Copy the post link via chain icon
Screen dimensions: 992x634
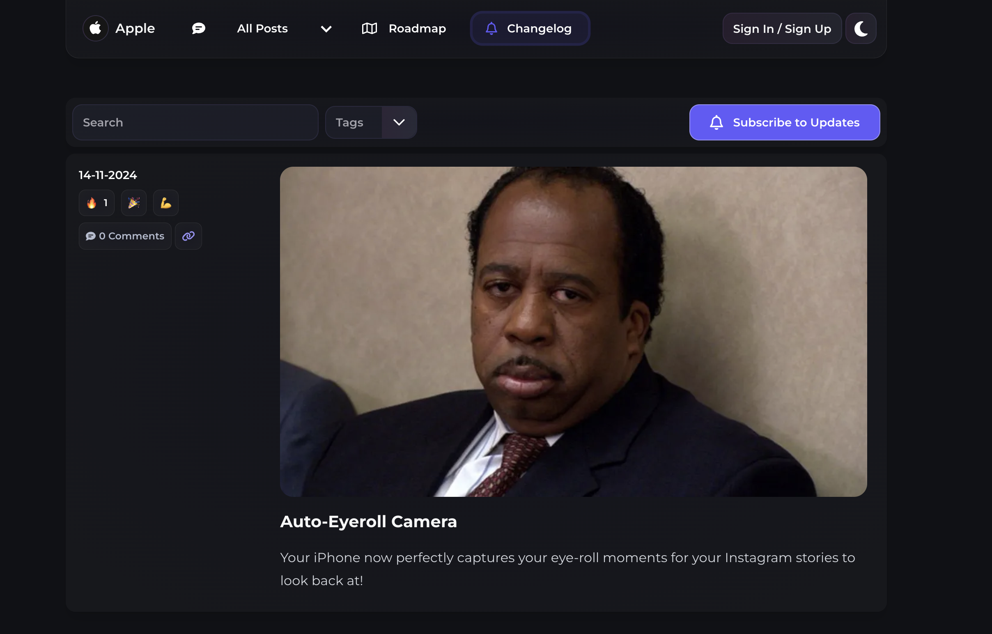[188, 236]
